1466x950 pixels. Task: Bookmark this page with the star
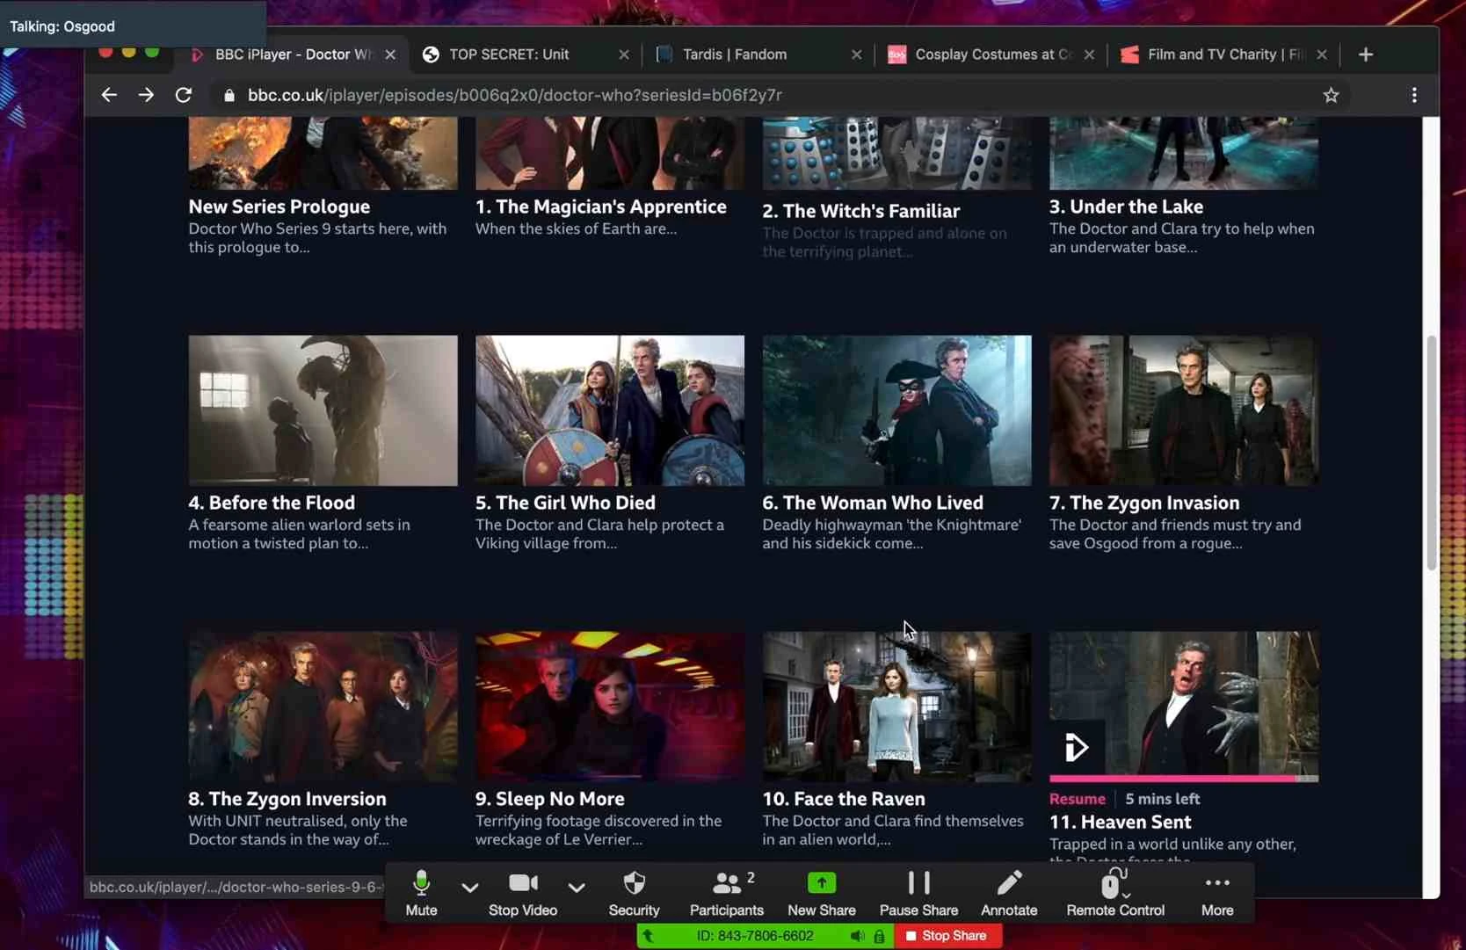[1331, 95]
